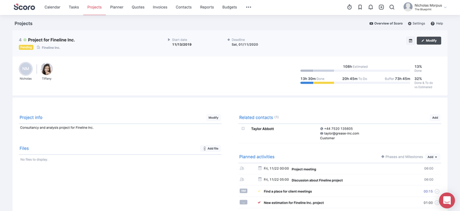Click calendar icon before Fri, 11/22 00:00
The image size is (460, 211).
pyautogui.click(x=260, y=168)
